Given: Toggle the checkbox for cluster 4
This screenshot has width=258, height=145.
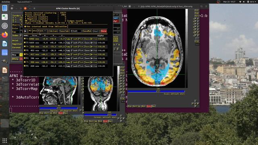Looking at the screenshot, I should tap(25, 50).
